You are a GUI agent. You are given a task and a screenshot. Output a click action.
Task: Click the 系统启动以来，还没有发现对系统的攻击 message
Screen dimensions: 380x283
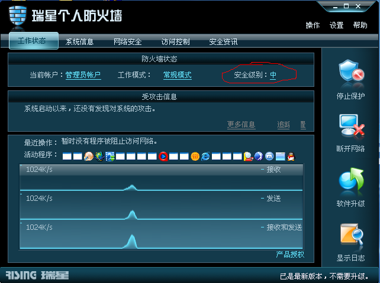[89, 109]
